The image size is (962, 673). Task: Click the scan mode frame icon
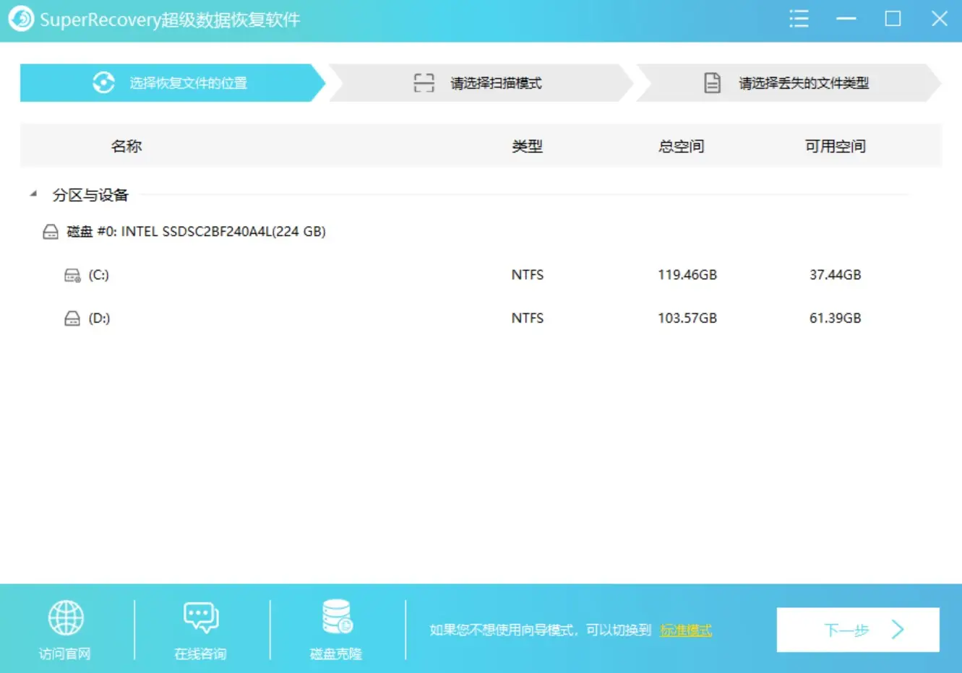(x=424, y=82)
